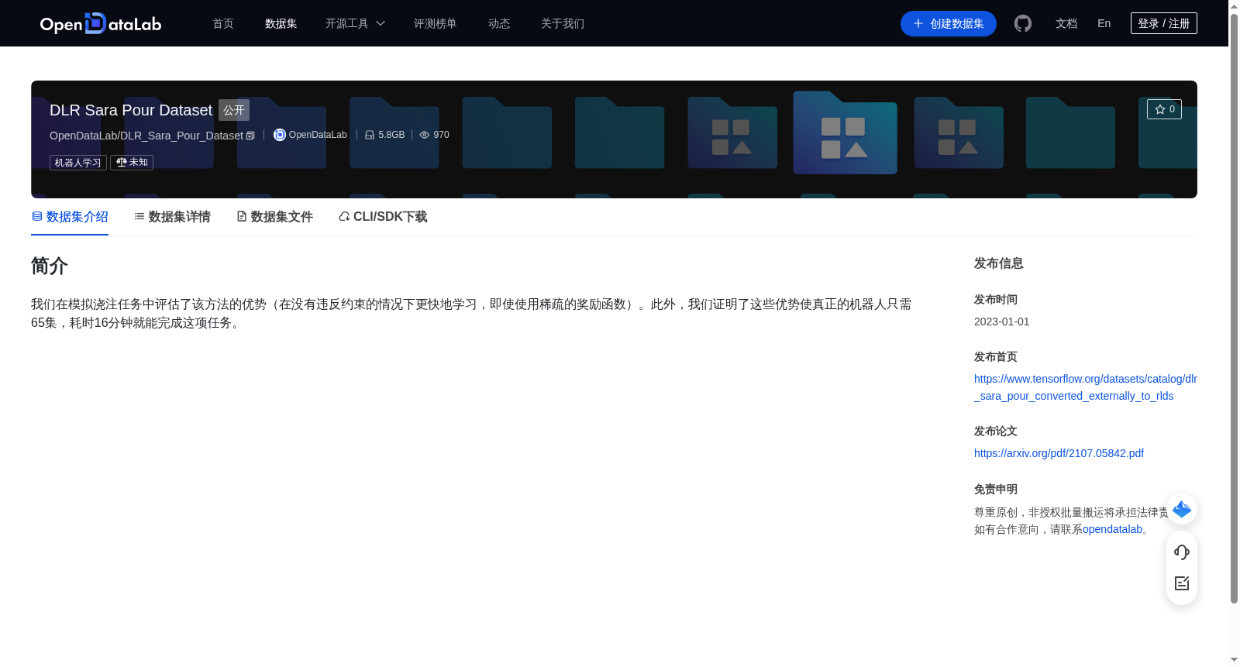Click the OpenDataLab logo
1240x667 pixels.
click(101, 23)
